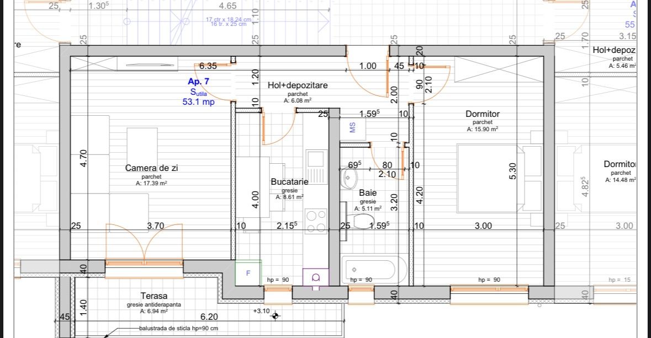Click the 4.70 vertical dimension
Screen dimensions: 651x338
(83, 158)
